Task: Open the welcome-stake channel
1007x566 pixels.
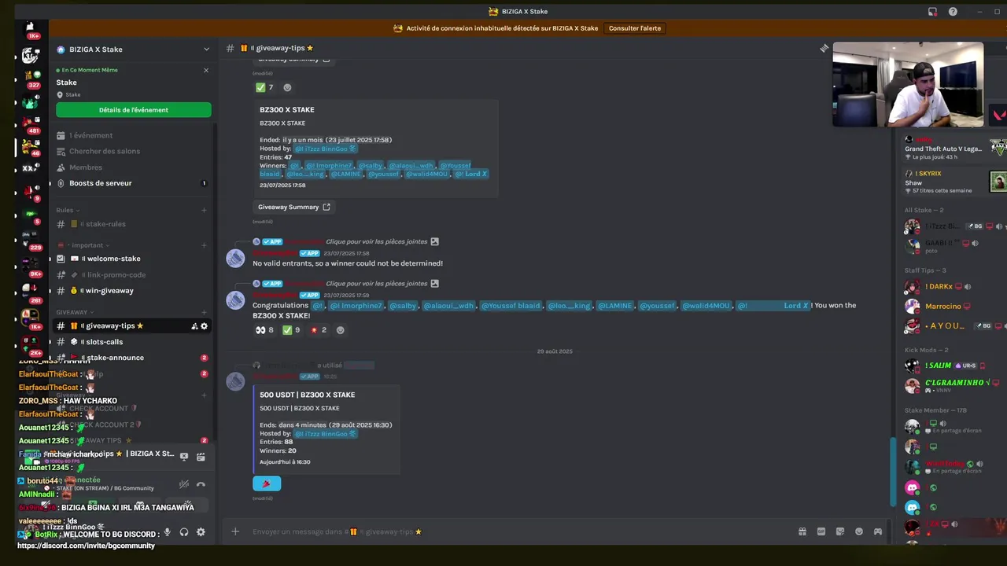Action: 133,259
